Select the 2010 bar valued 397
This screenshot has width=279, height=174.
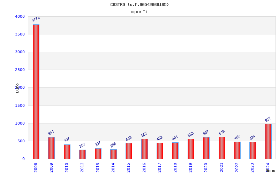point(67,152)
